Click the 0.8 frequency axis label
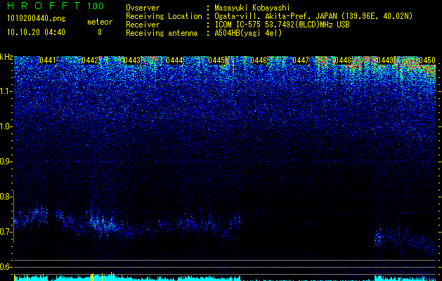The height and width of the screenshot is (281, 442). (6, 197)
